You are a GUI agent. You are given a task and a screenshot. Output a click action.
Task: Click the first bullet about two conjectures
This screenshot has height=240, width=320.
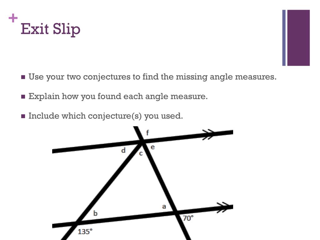pyautogui.click(x=152, y=77)
